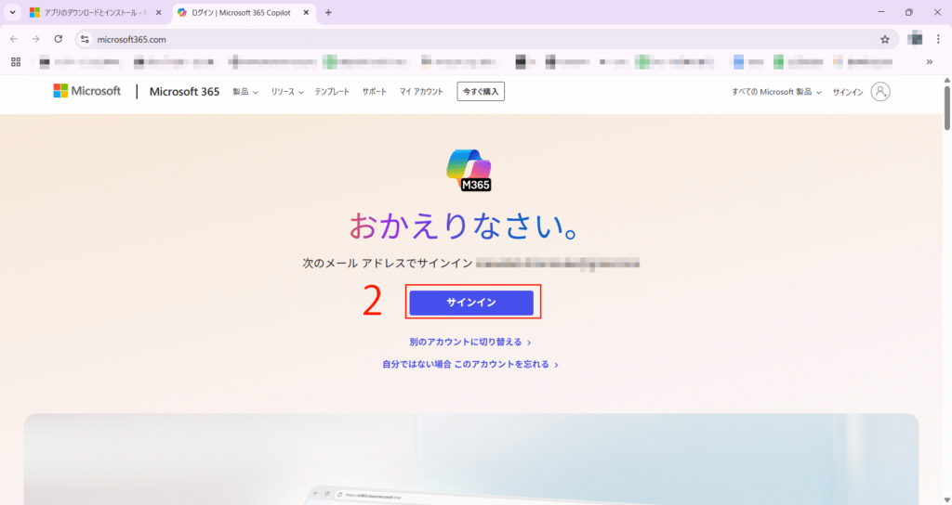This screenshot has height=505, width=952.
Task: Minimize the browser window
Action: (x=881, y=12)
